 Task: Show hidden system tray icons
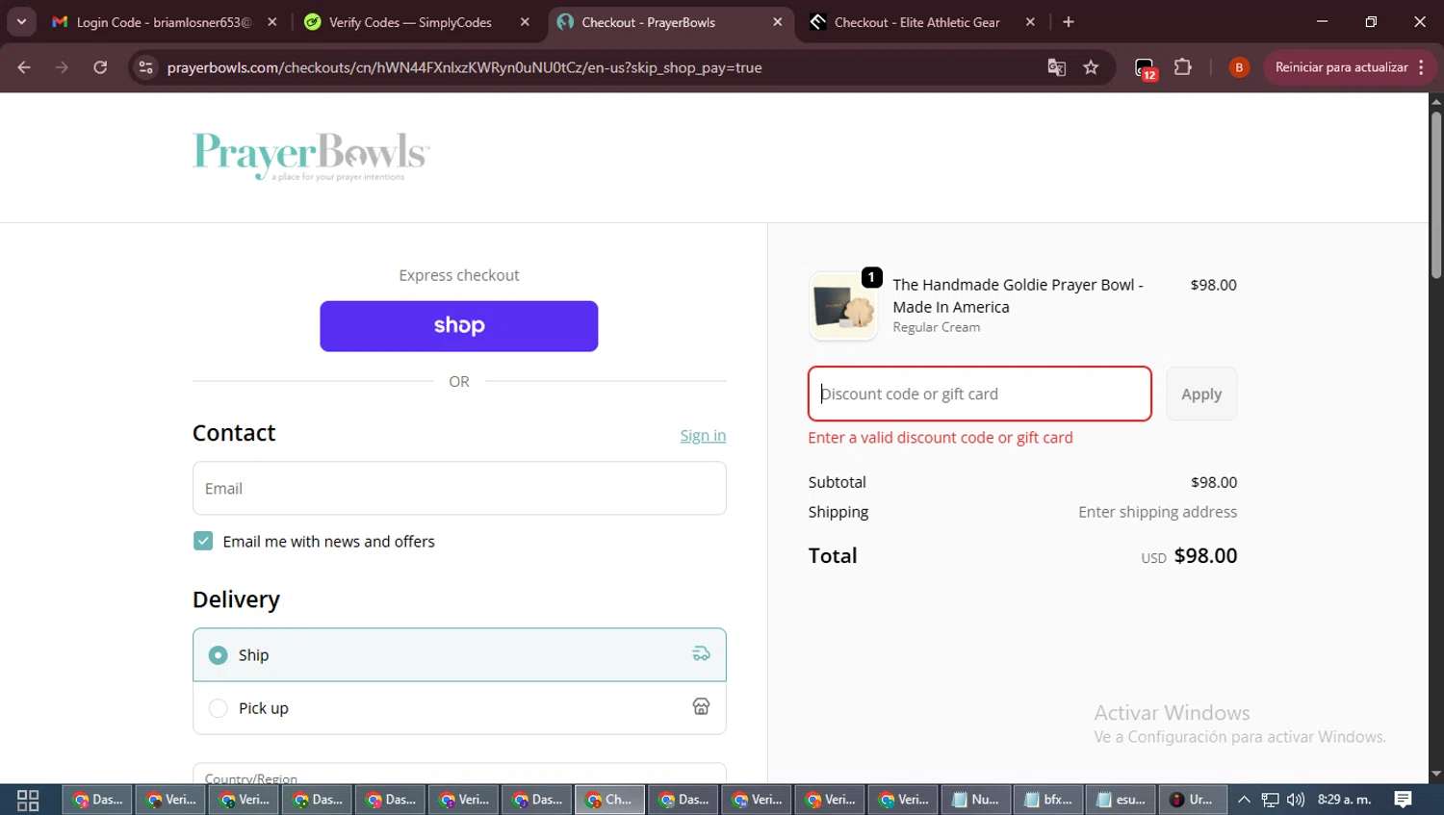1244,800
